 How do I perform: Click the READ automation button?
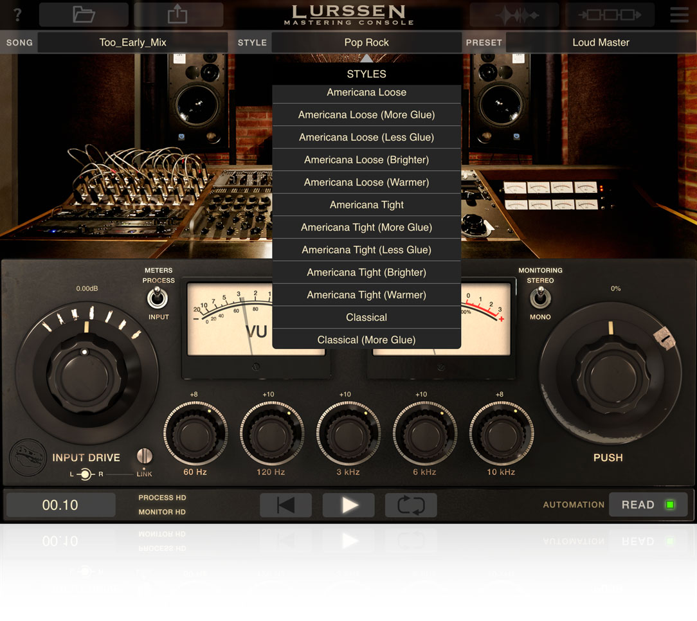[x=647, y=505]
